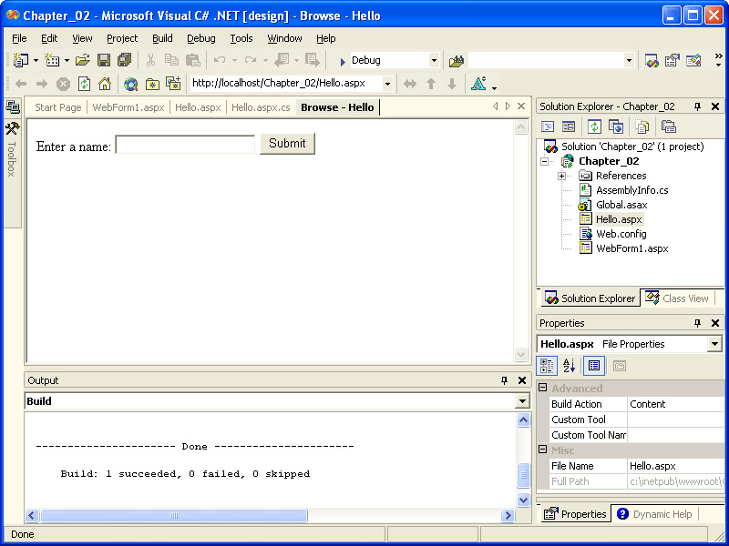
Task: Open the Build menu
Action: point(162,38)
